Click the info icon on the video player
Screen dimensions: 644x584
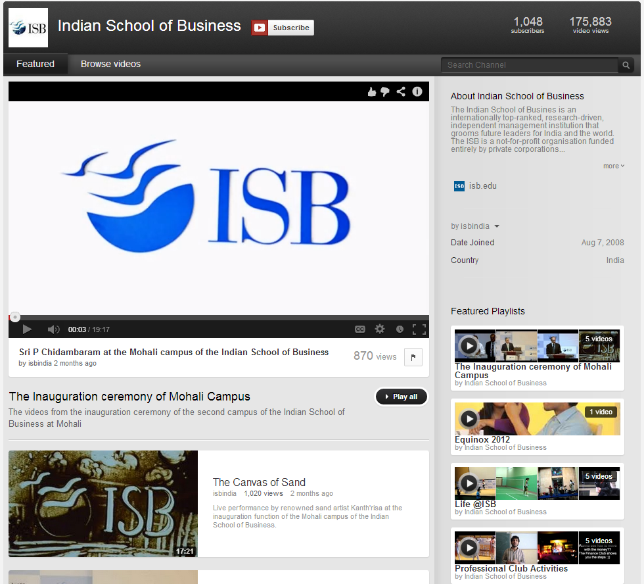pos(417,91)
